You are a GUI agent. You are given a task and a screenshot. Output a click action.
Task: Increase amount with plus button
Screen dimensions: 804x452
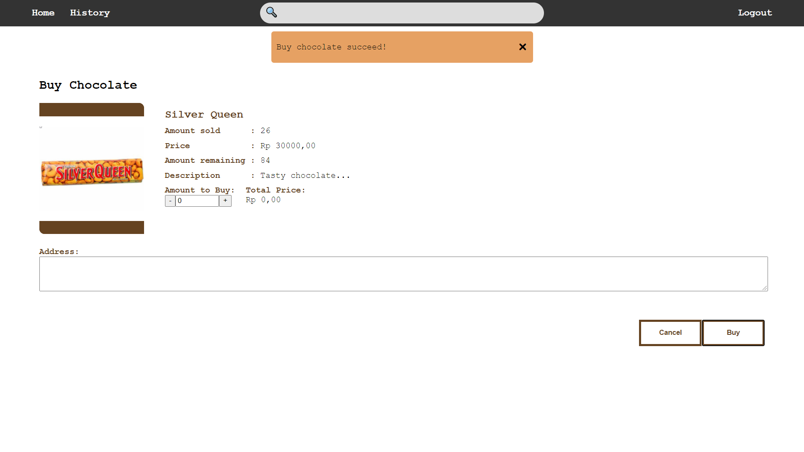coord(225,200)
